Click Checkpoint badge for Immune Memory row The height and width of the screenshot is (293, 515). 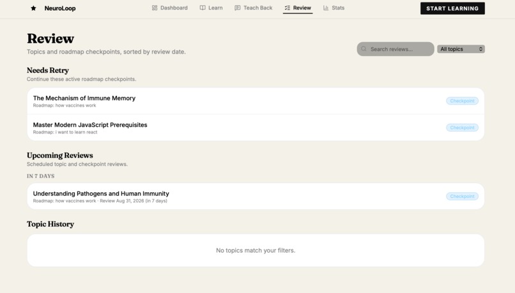tap(462, 101)
